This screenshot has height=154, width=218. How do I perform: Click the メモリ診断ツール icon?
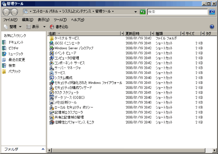pos(52,102)
